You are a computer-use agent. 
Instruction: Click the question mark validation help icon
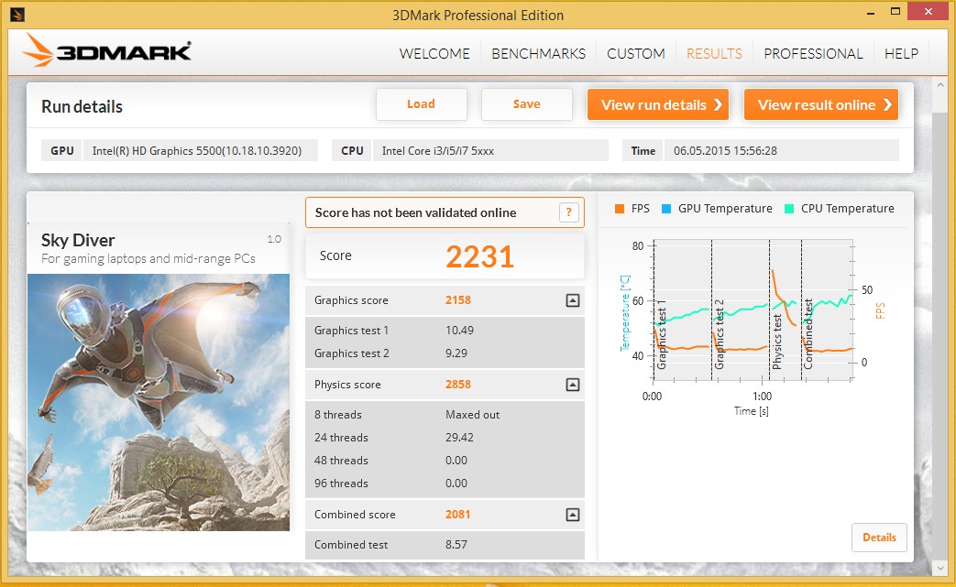pos(569,212)
